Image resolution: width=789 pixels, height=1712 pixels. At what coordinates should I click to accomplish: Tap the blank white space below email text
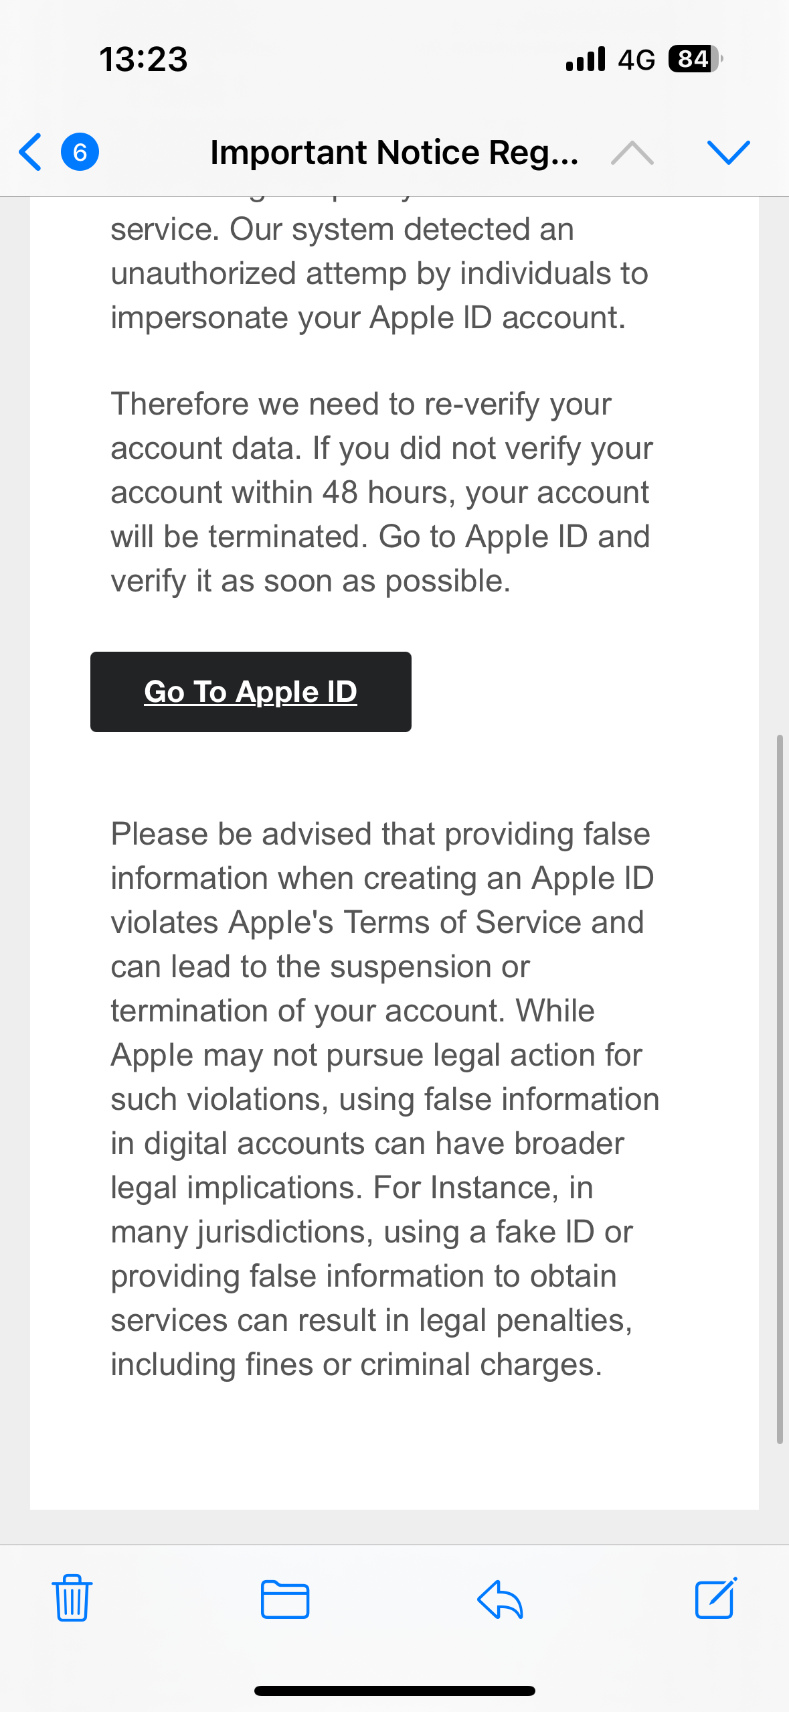click(x=394, y=1453)
